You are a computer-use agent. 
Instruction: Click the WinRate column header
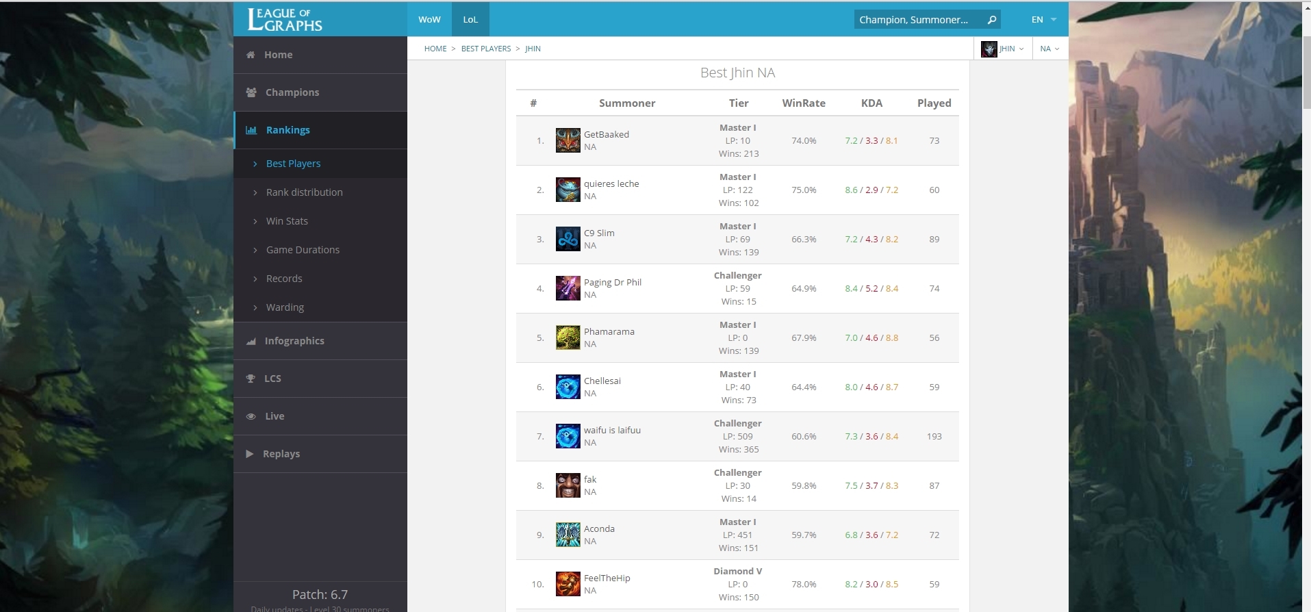[x=804, y=103]
